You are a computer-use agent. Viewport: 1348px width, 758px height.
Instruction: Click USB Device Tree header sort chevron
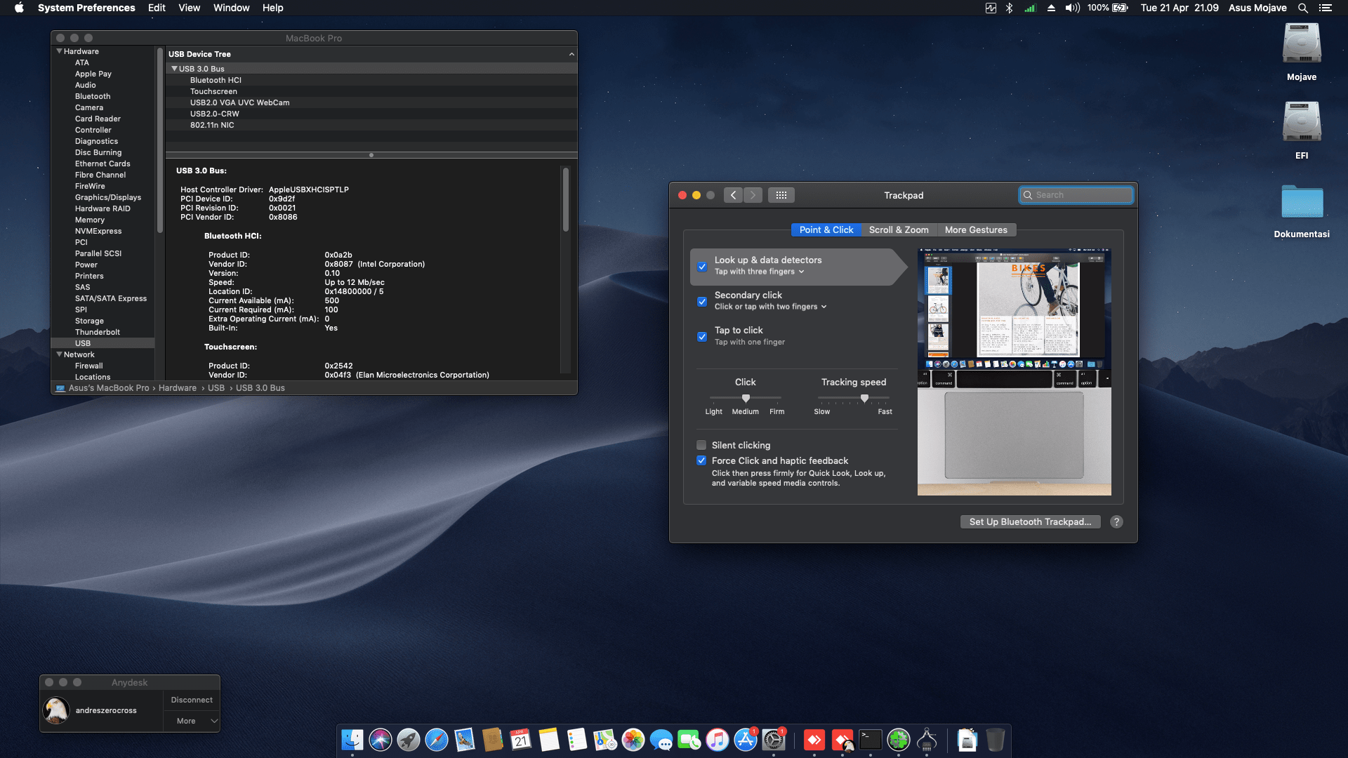[x=571, y=54]
